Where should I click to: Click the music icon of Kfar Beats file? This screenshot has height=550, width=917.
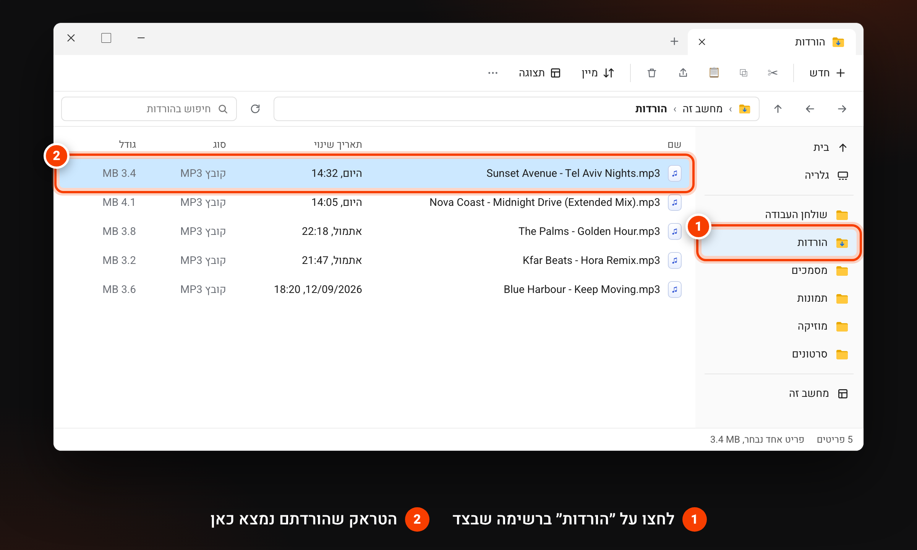coord(675,260)
